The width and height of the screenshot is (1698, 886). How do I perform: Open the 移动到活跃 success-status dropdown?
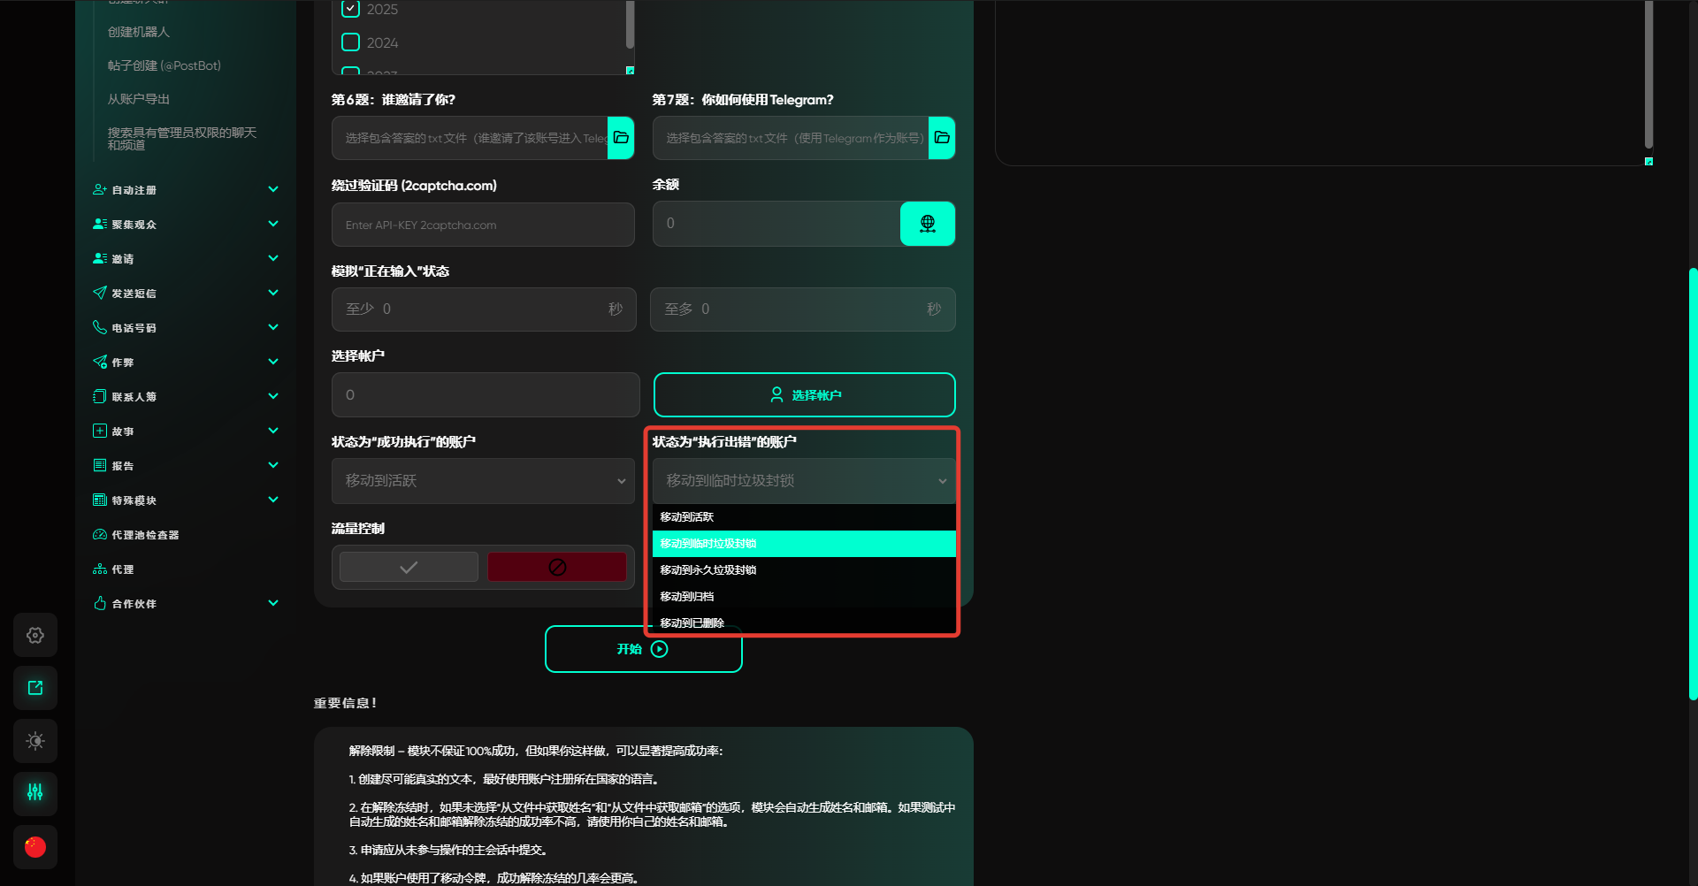pos(484,481)
